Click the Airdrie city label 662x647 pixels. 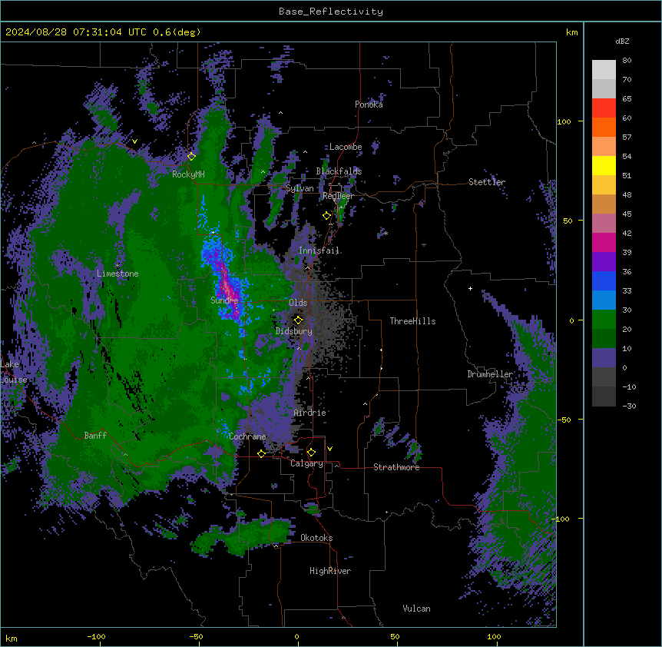(310, 413)
